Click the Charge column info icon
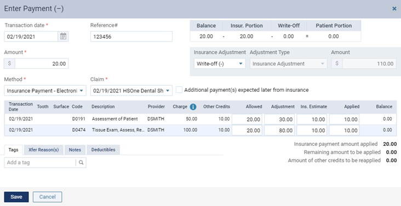Image resolution: width=401 pixels, height=206 pixels. pyautogui.click(x=193, y=107)
